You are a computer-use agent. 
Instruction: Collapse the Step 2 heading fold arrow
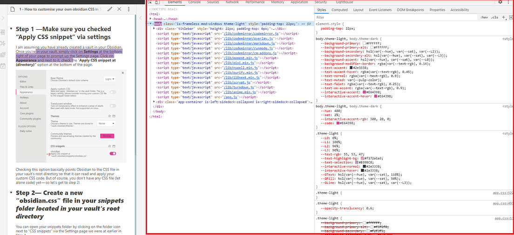point(12,193)
